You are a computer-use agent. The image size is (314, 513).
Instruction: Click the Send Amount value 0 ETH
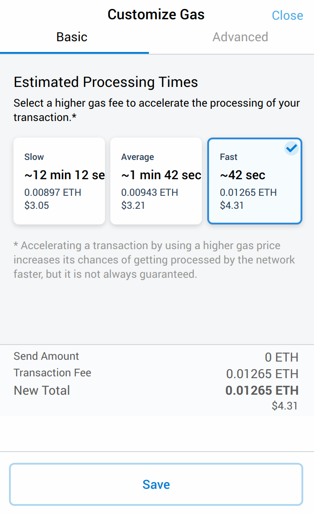tap(281, 357)
